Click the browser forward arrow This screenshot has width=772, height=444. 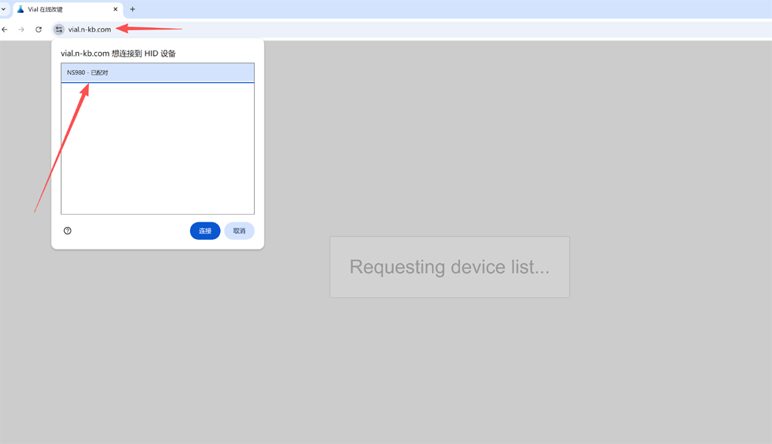(x=21, y=29)
